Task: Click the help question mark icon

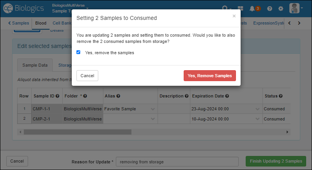Action: click(x=269, y=8)
